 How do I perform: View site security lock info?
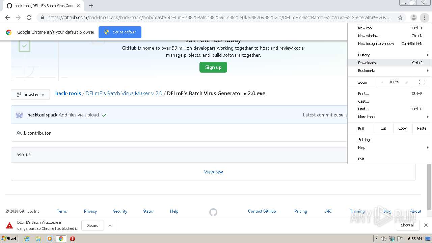[x=42, y=18]
